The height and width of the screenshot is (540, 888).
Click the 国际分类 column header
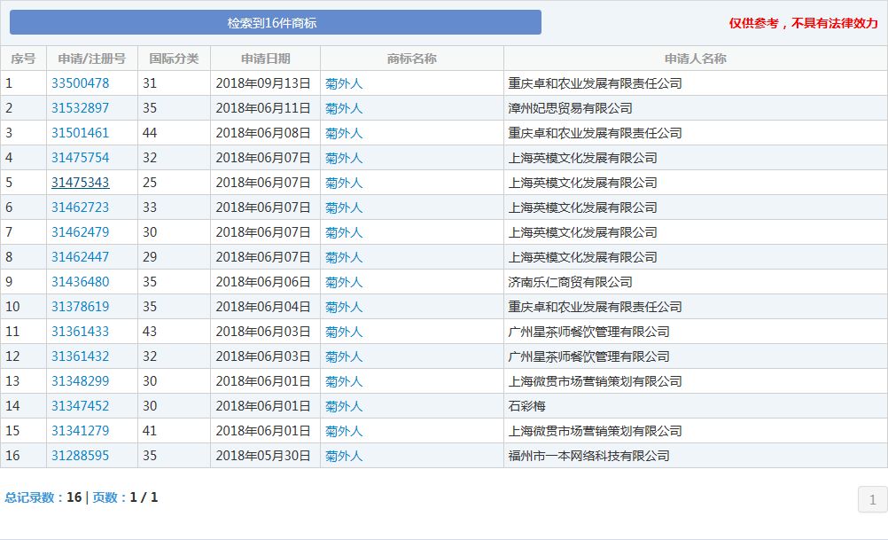(x=174, y=59)
